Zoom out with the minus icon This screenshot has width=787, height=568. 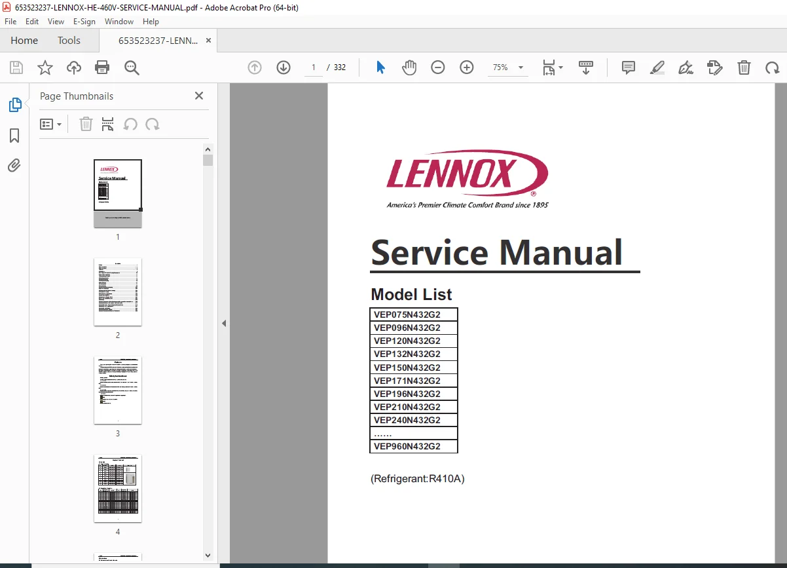[438, 67]
